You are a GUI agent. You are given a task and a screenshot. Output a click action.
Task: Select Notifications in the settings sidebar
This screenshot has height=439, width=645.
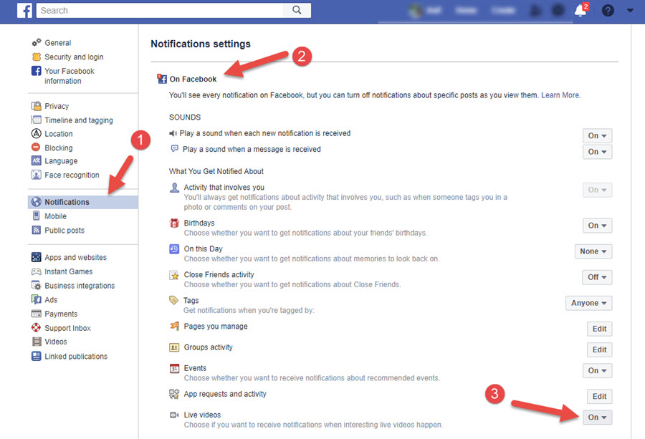click(x=82, y=202)
